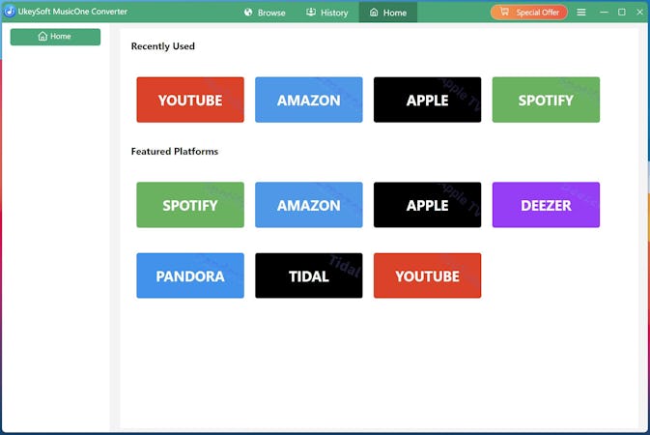This screenshot has height=435, width=650.
Task: Click the UkeySoft app logo icon
Action: pyautogui.click(x=10, y=12)
